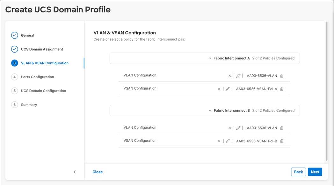Edit the VLAN Configuration policy under Fabric Interconnect B

[238, 128]
